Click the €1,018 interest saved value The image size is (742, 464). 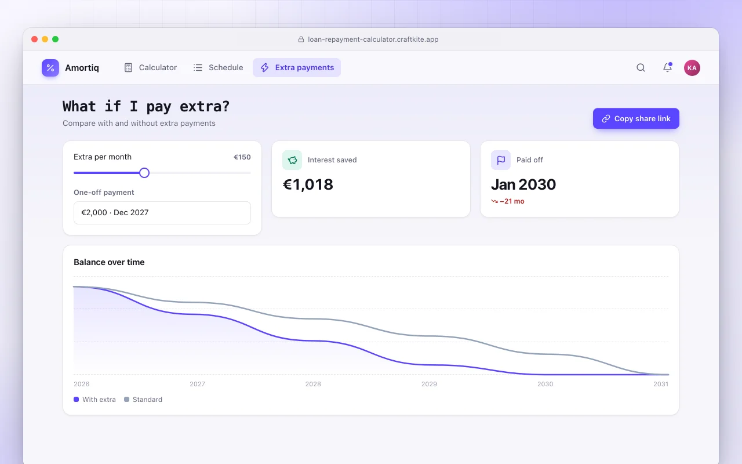[308, 184]
